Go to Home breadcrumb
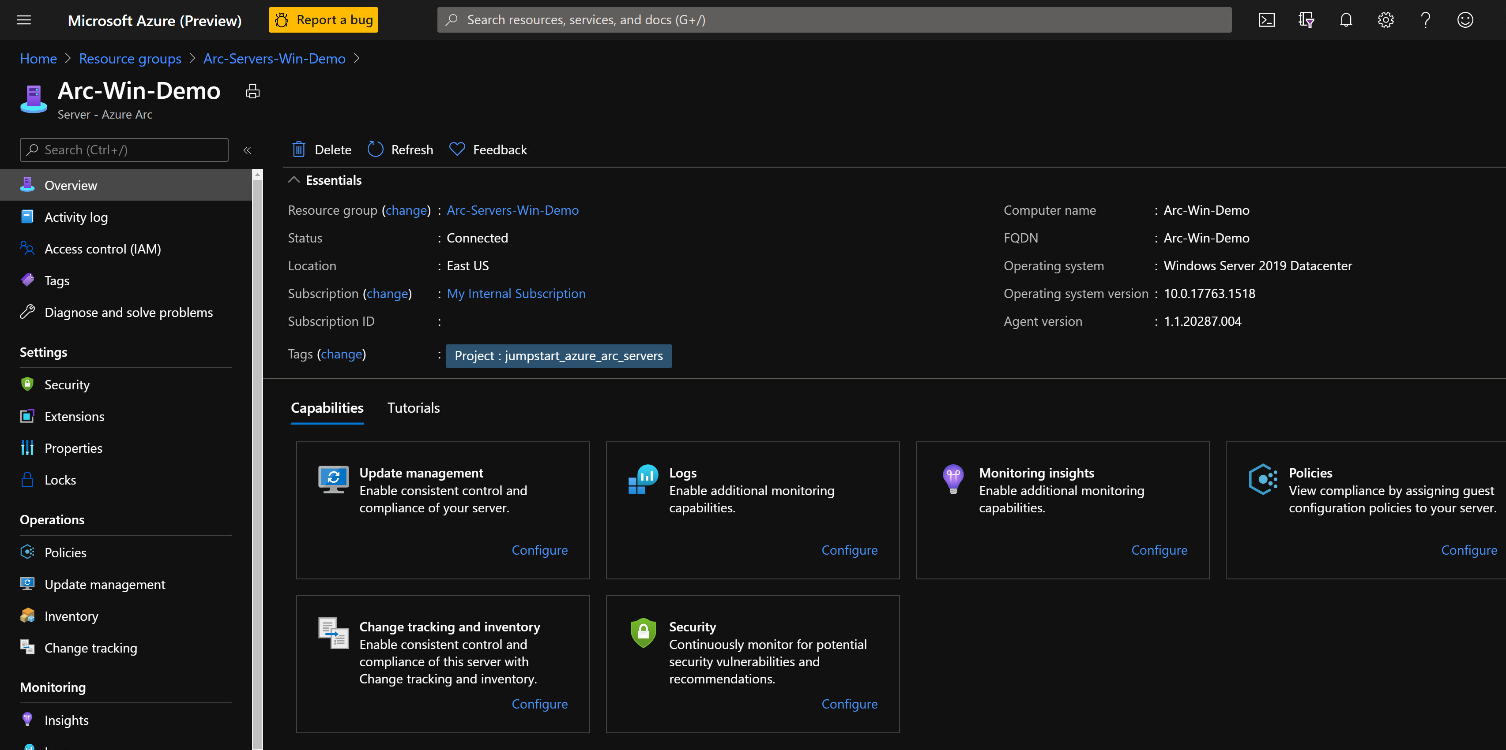 point(38,58)
